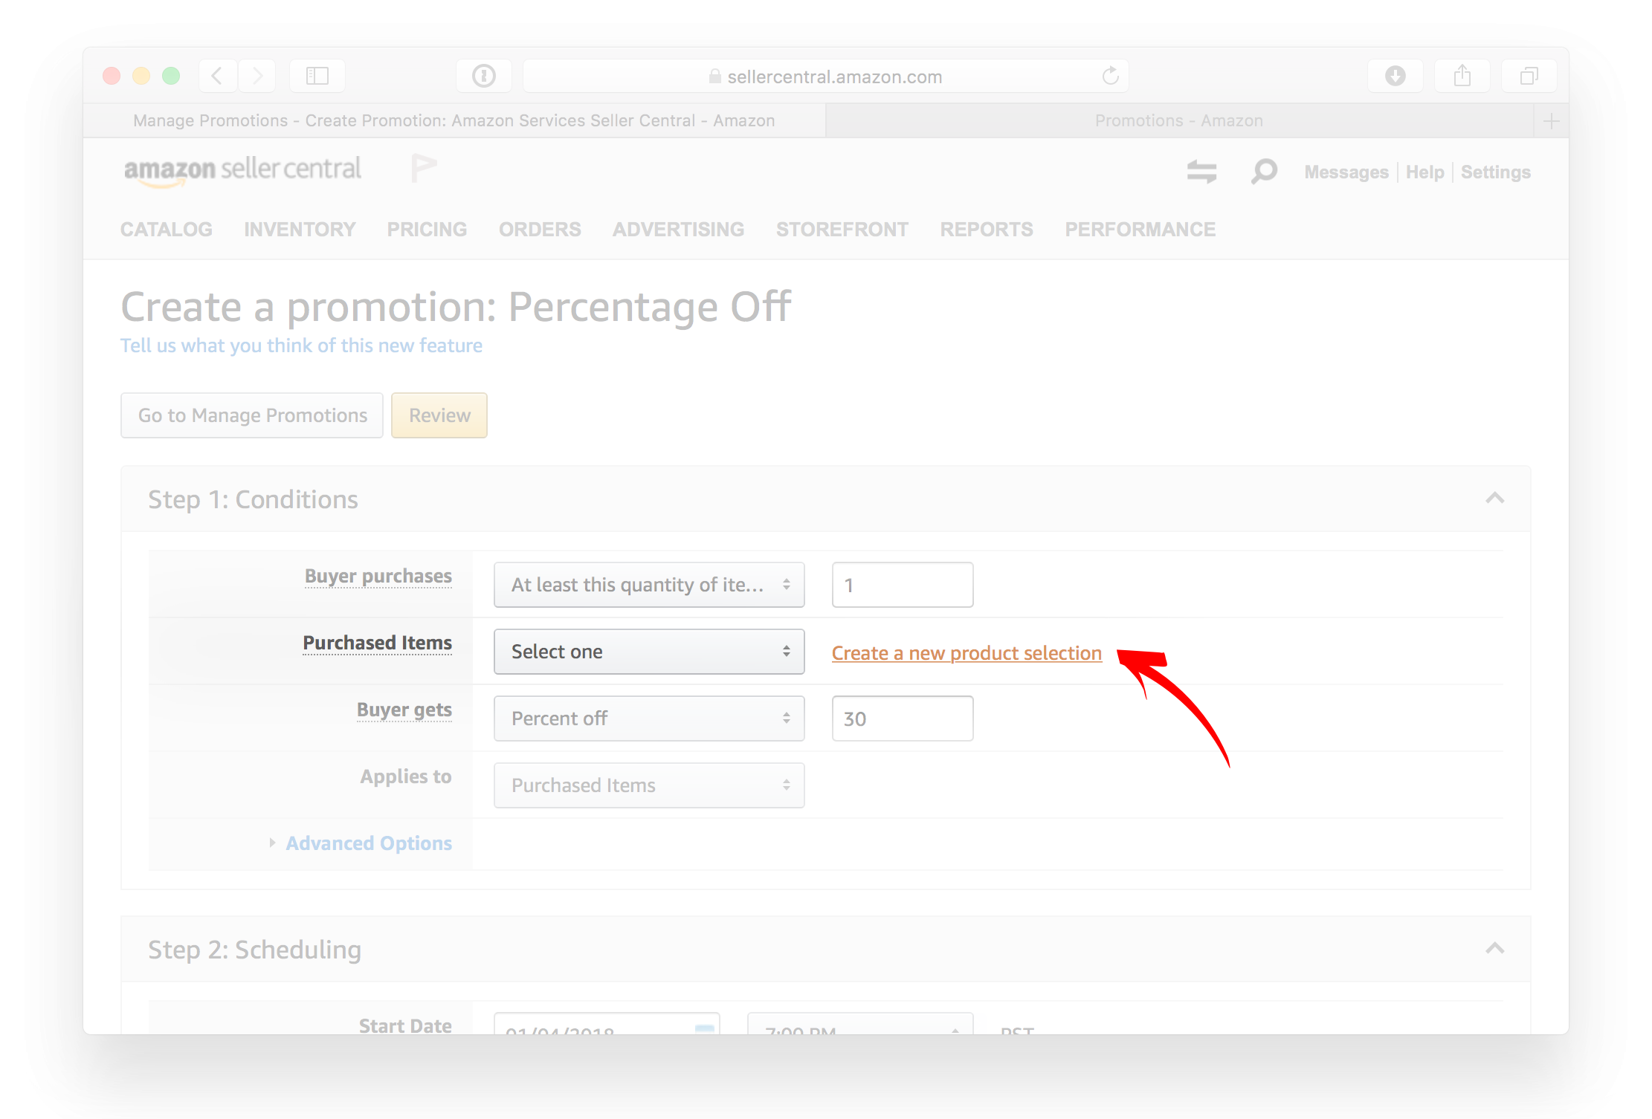Open the CATALOG menu
The image size is (1652, 1119).
click(167, 230)
